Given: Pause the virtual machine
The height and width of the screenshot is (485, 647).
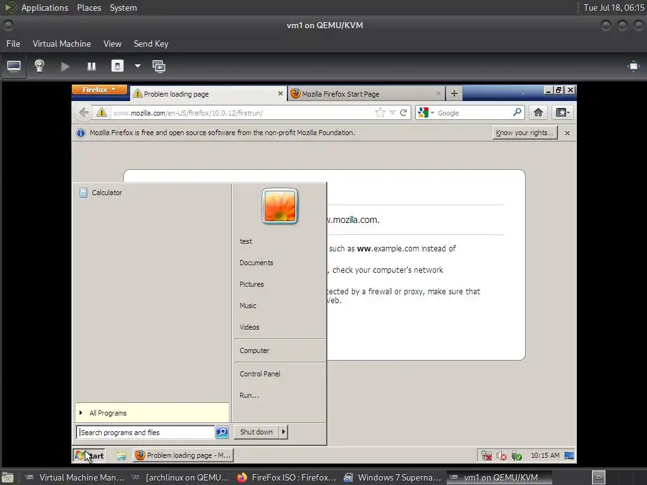Looking at the screenshot, I should (x=91, y=66).
